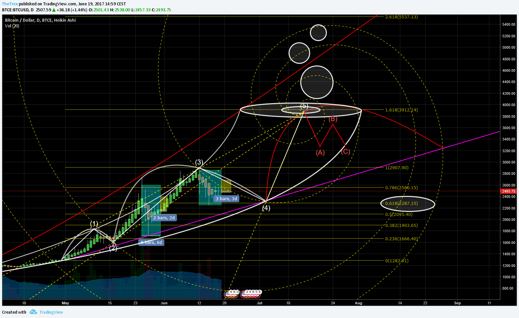
Task: Click the green up-arrow beside 2507.59
Action: (x=53, y=10)
